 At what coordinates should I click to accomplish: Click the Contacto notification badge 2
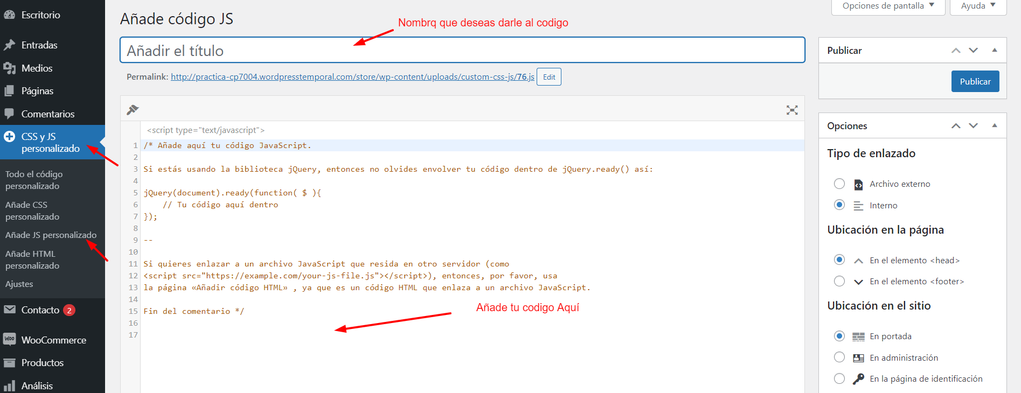pos(69,310)
